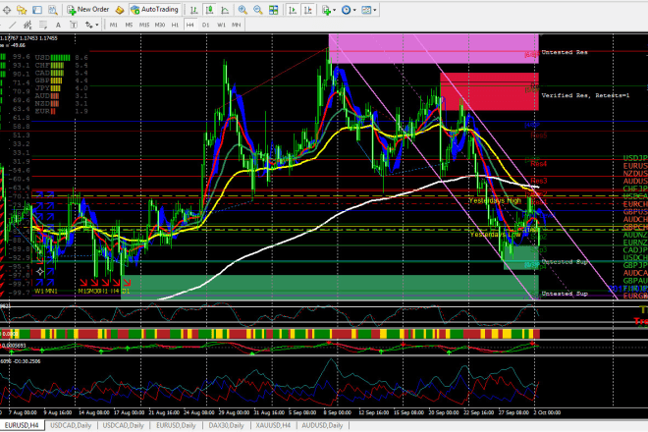Toggle chart shift from right border
Image resolution: width=648 pixels, height=432 pixels.
pos(308,10)
